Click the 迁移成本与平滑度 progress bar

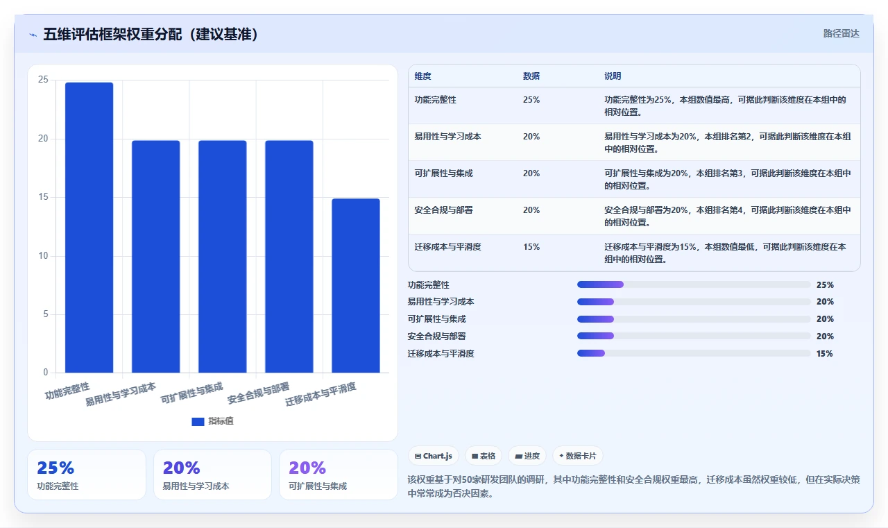point(694,353)
